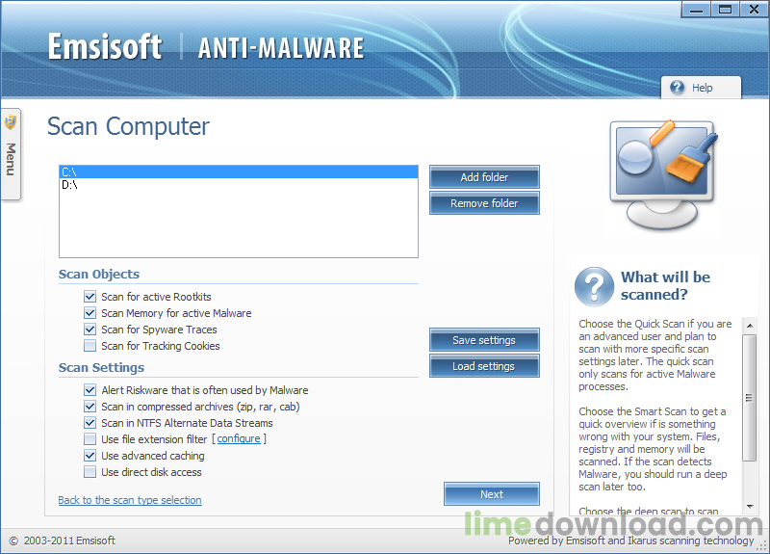Select the C:\ entry in folder list
This screenshot has width=770, height=554.
(x=239, y=171)
